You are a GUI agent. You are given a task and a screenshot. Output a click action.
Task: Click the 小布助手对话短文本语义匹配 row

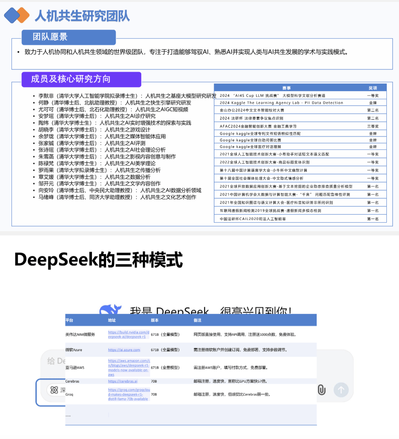click(x=300, y=154)
